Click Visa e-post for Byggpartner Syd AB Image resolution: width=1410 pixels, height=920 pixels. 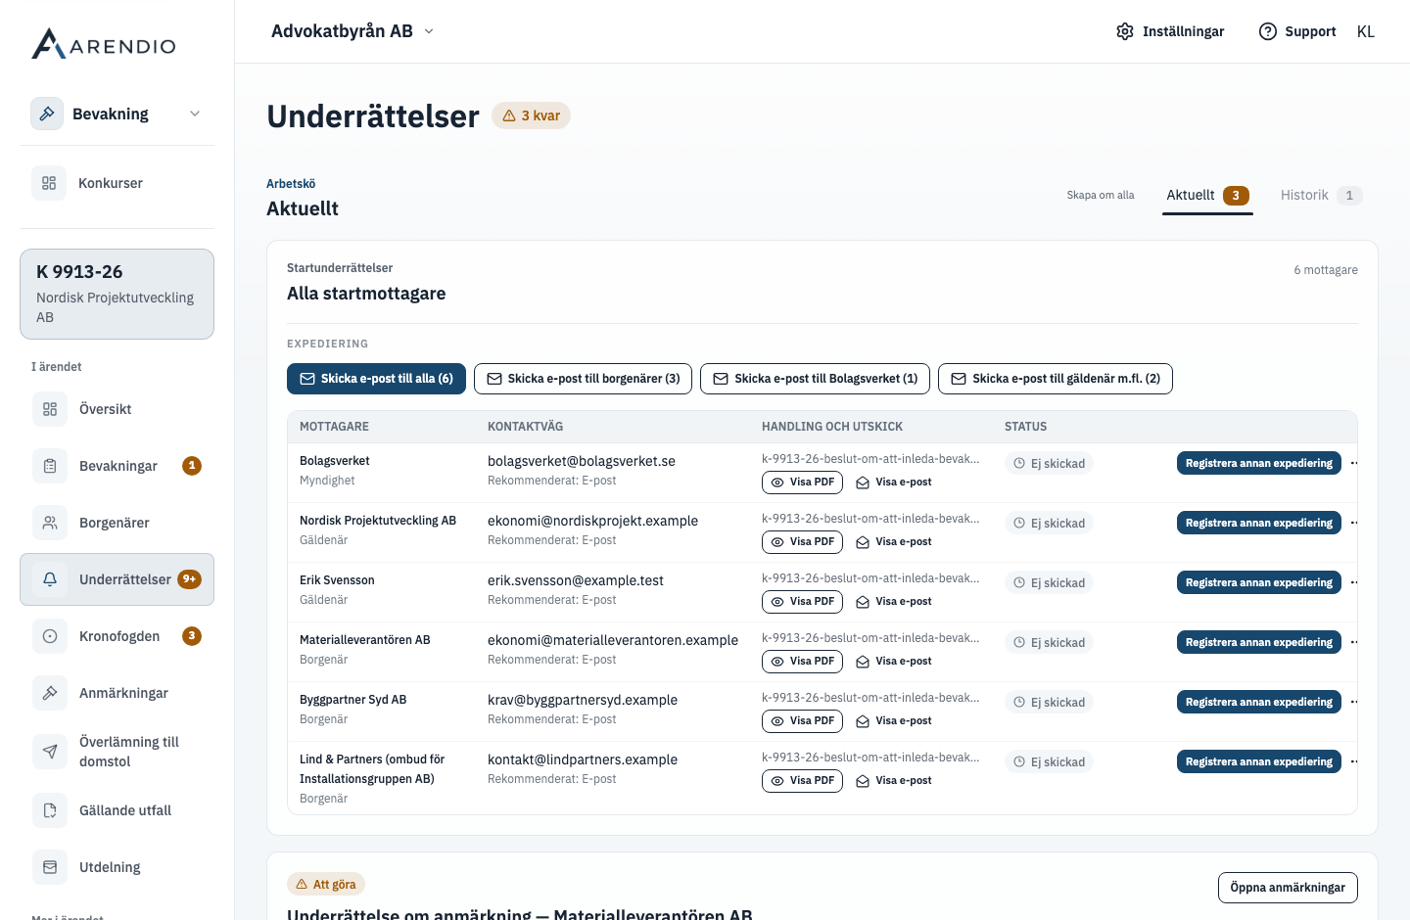[894, 721]
